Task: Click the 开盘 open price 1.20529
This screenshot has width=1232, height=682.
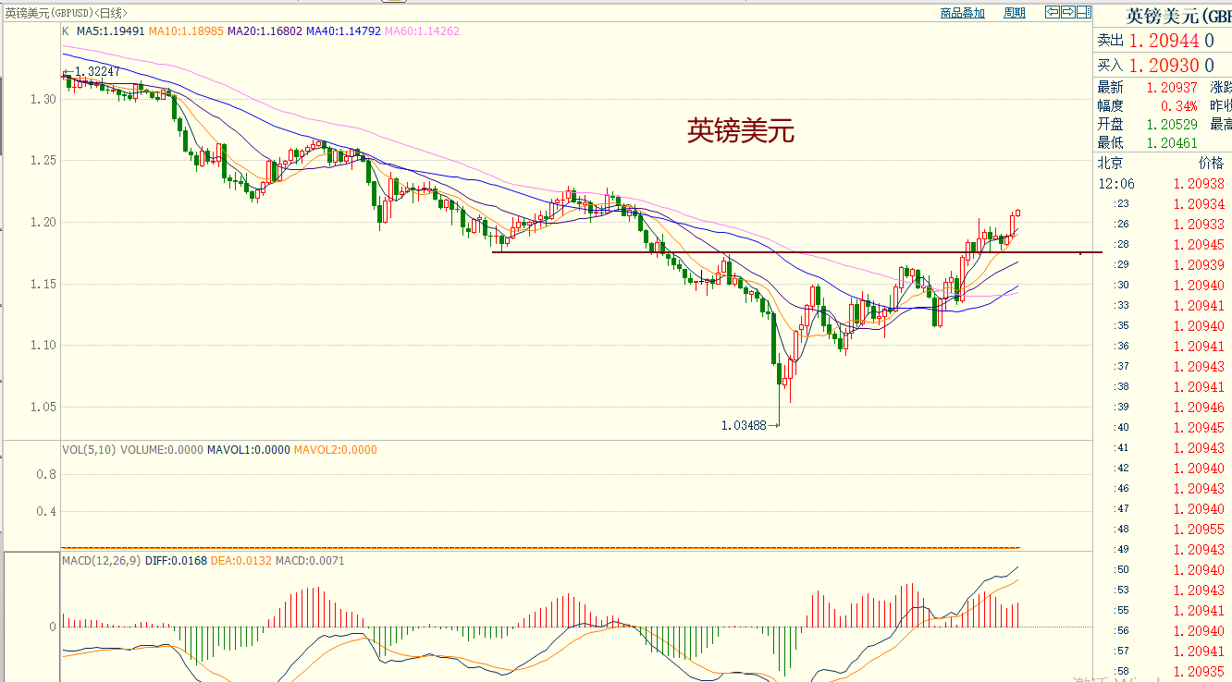Action: (x=1172, y=125)
